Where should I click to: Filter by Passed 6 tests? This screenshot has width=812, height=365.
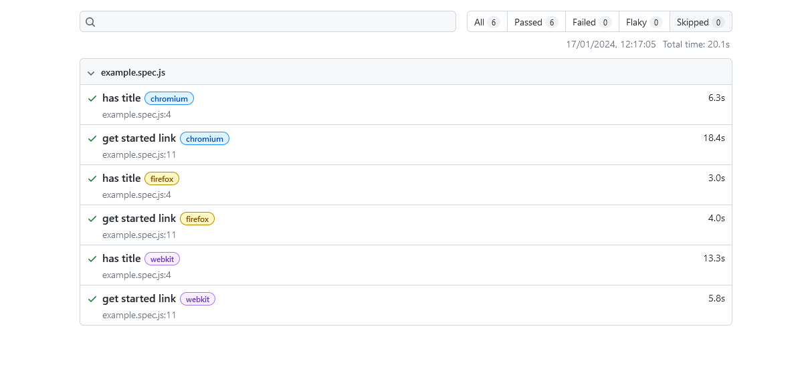click(536, 22)
